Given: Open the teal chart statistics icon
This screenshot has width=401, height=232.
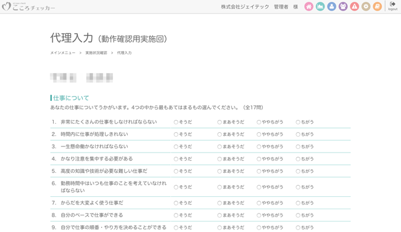Looking at the screenshot, I should click(320, 7).
